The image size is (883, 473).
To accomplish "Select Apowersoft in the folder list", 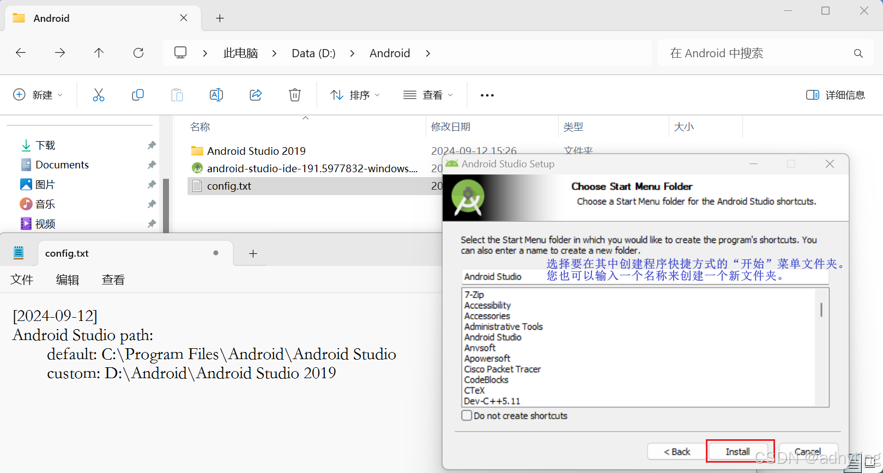I will (487, 359).
